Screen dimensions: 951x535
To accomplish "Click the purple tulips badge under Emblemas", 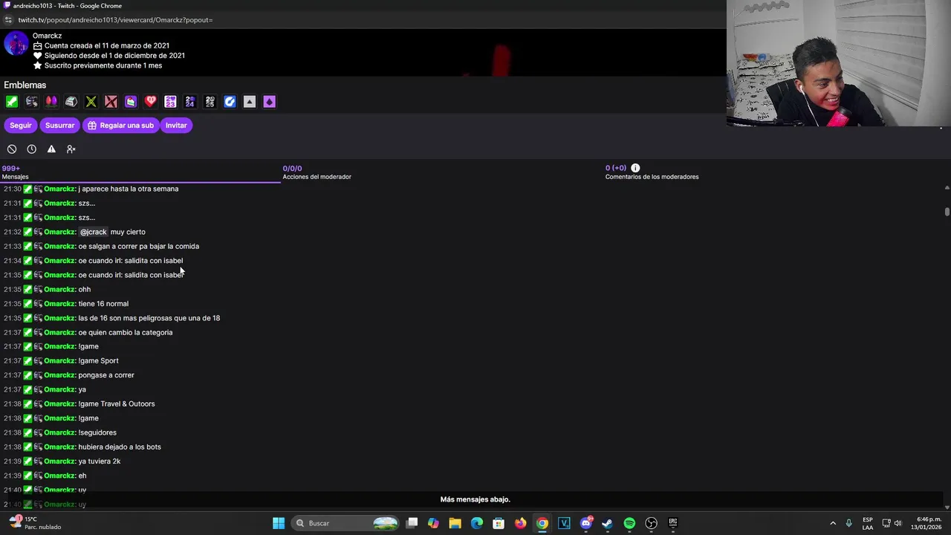I will coord(51,102).
